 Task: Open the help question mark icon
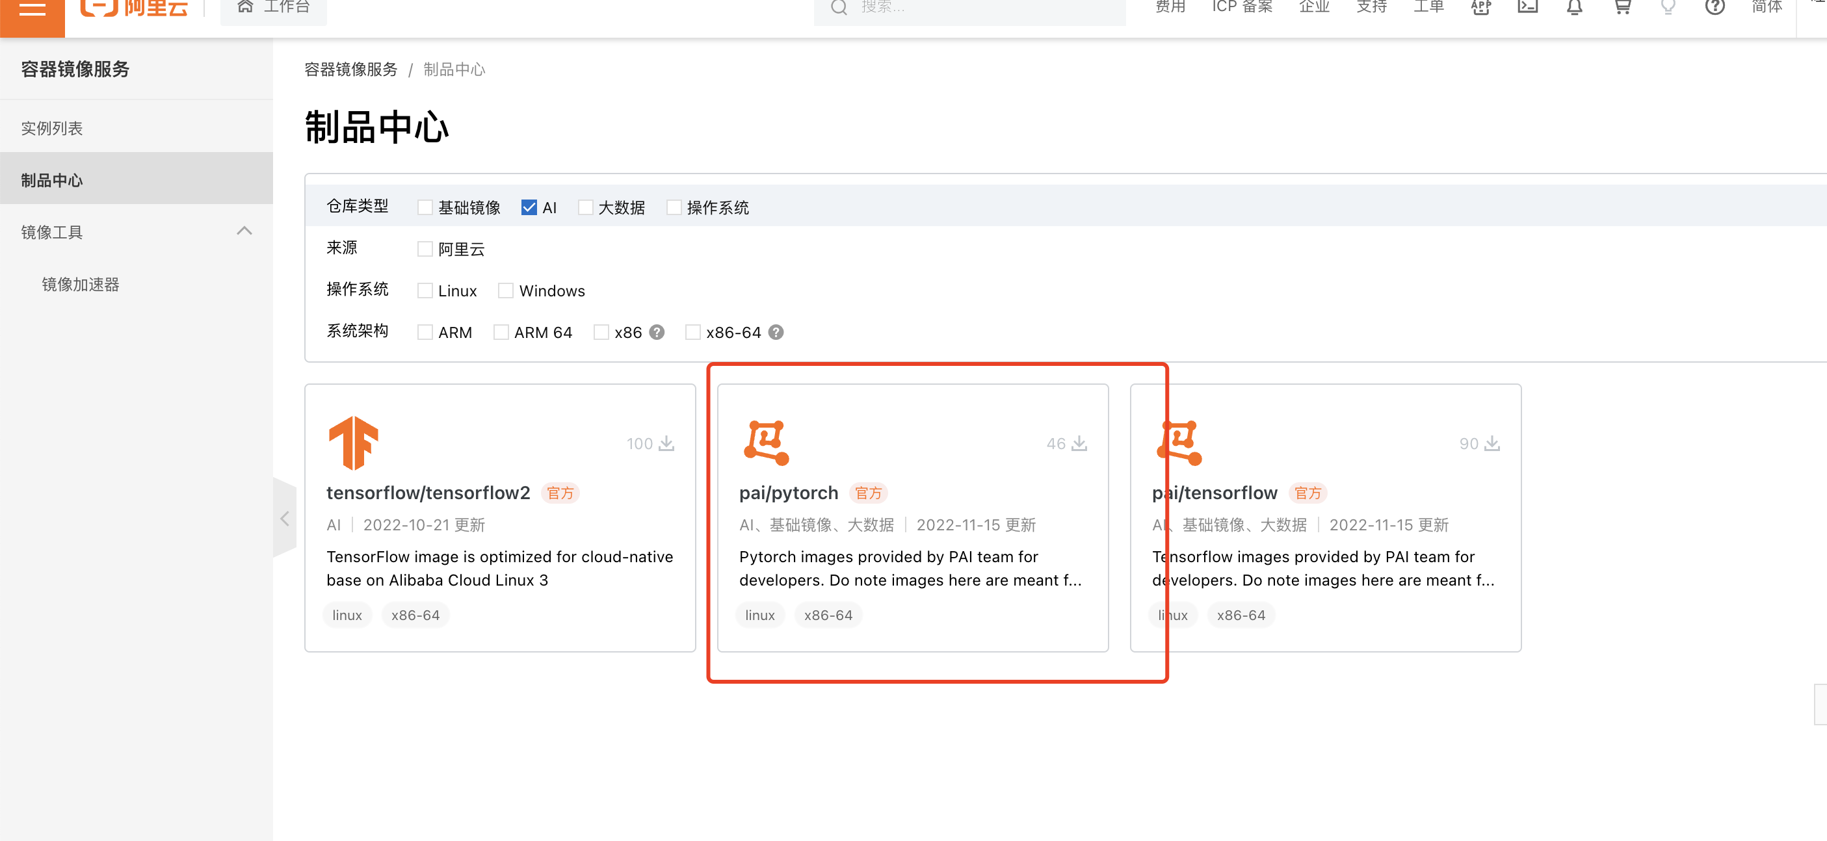1715,8
